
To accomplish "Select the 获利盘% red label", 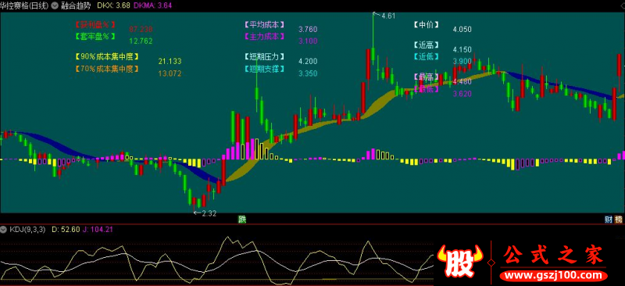I will click(x=95, y=25).
